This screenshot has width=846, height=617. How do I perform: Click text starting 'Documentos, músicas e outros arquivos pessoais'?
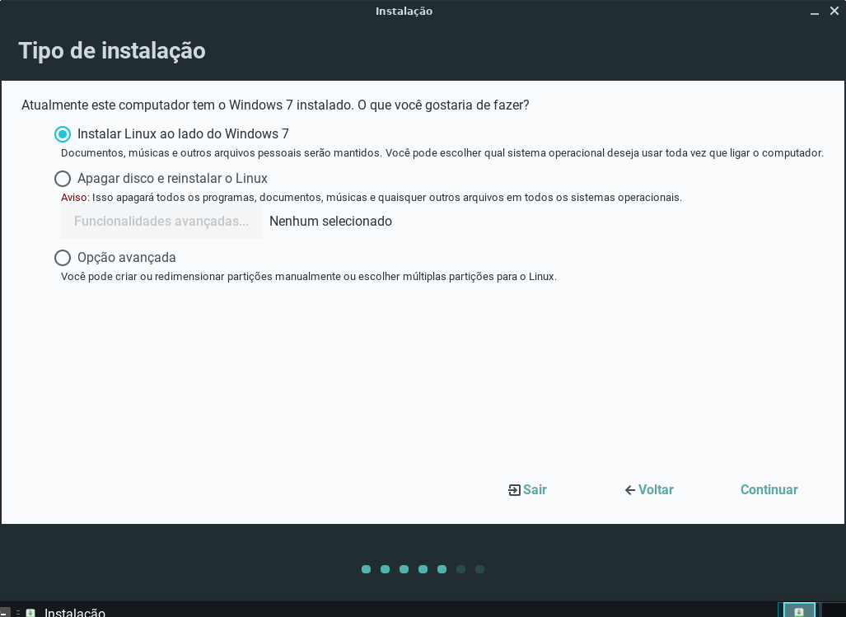tap(442, 153)
